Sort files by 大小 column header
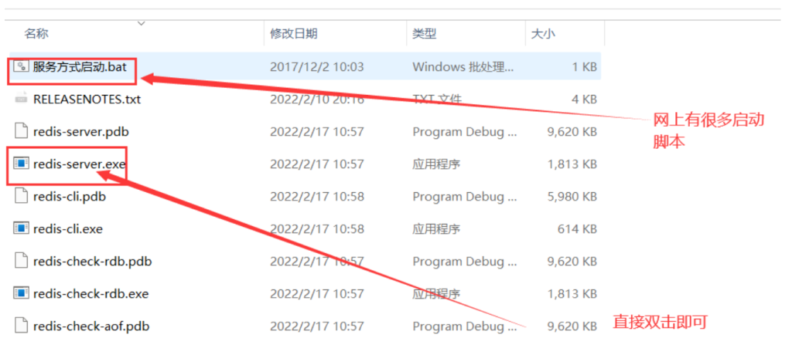 [543, 34]
